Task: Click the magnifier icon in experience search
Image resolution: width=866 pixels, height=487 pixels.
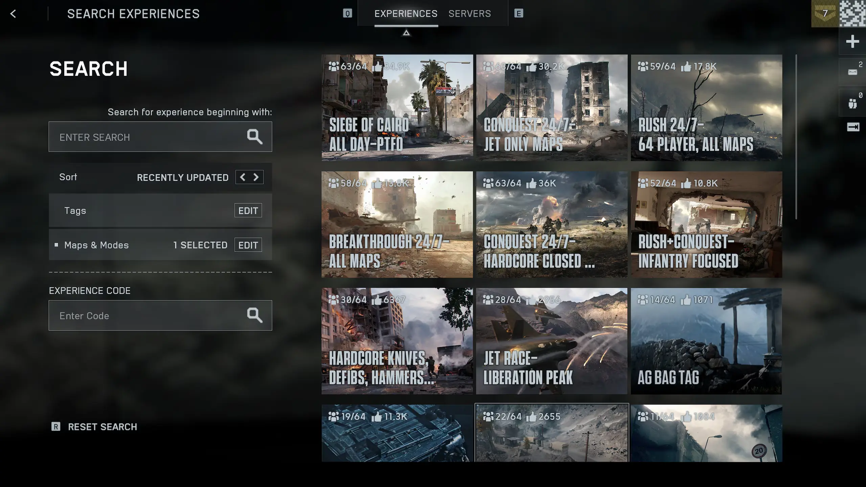Action: (254, 137)
